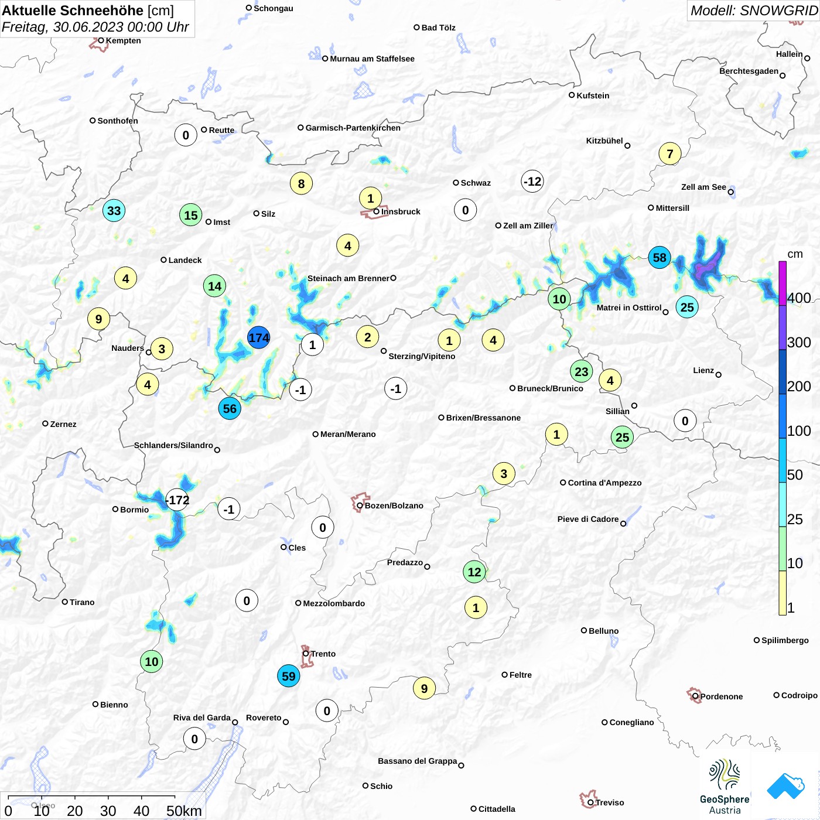
Task: Click the light cyan 50–25 legend segment
Action: tap(783, 504)
